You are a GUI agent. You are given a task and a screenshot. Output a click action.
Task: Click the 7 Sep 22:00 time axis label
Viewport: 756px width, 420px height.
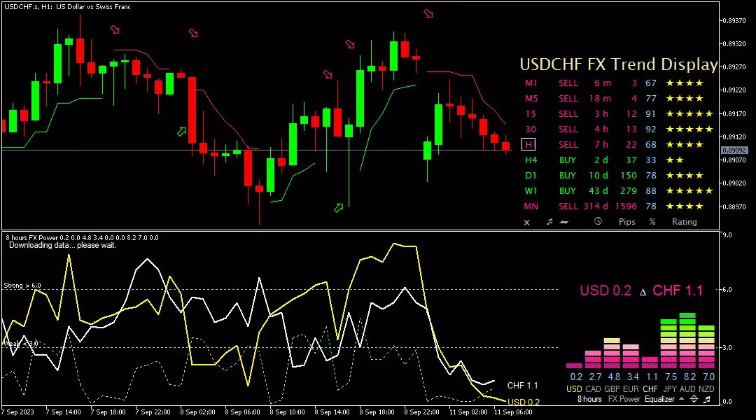(x=153, y=412)
